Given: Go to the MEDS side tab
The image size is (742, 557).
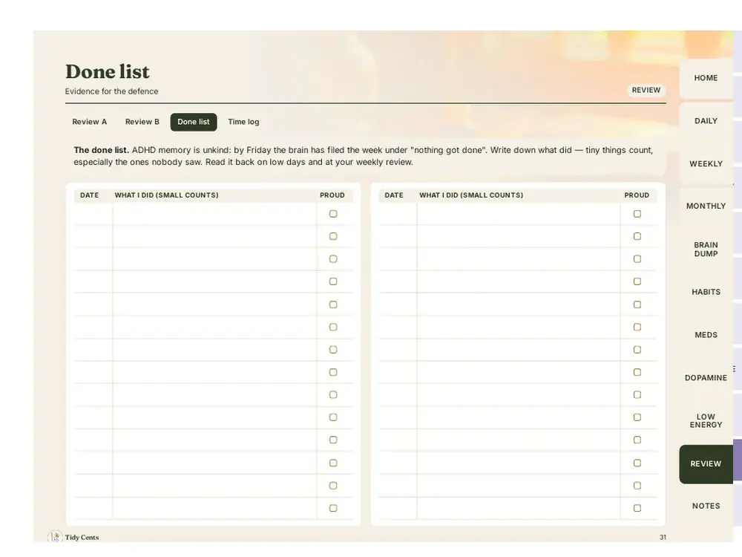Looking at the screenshot, I should click(706, 335).
